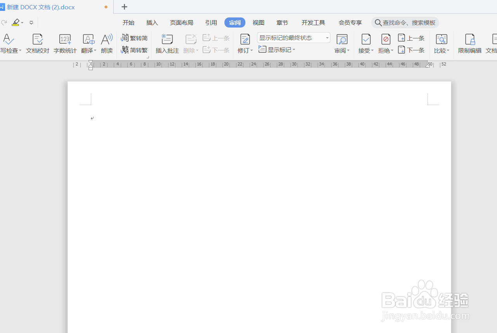The image size is (497, 333).
Task: Open highlighter color dropdown arrow
Action: (x=22, y=23)
